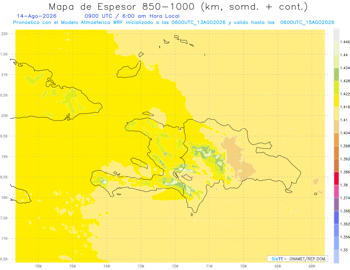Click the 71W longitude label
Image resolution: width=350 pixels, height=270 pixels.
coord(209,266)
